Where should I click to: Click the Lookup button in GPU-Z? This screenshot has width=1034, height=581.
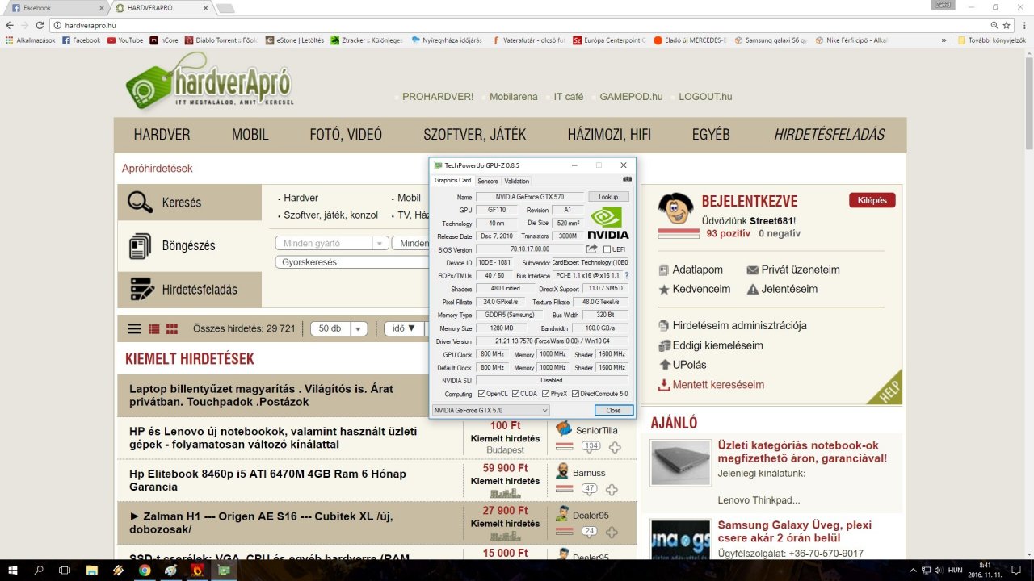point(608,197)
